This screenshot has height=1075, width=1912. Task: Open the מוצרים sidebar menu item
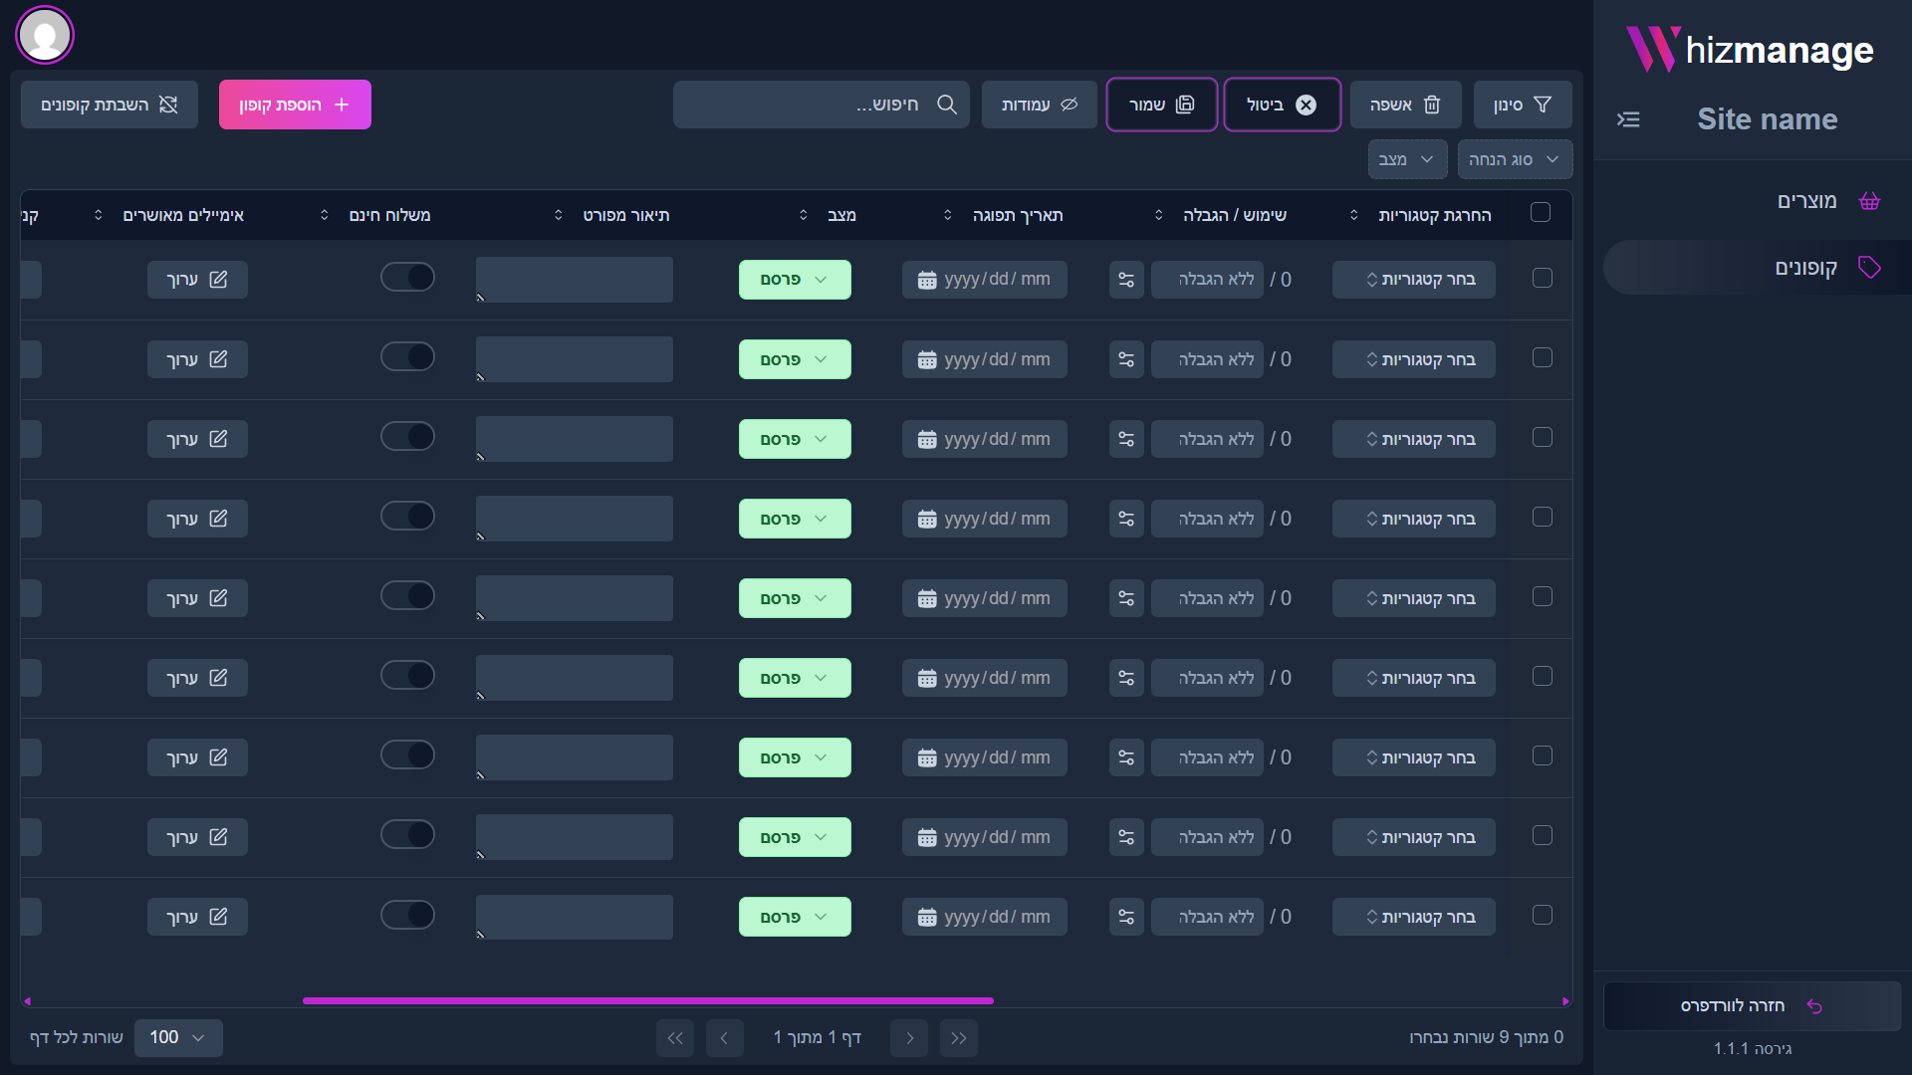(x=1806, y=201)
